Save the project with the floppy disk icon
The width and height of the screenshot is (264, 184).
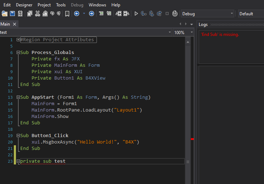12,13
